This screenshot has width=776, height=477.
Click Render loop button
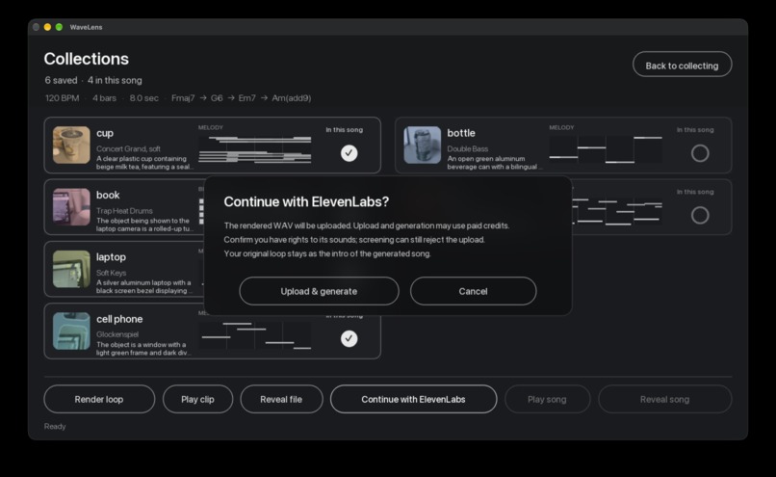click(x=99, y=399)
